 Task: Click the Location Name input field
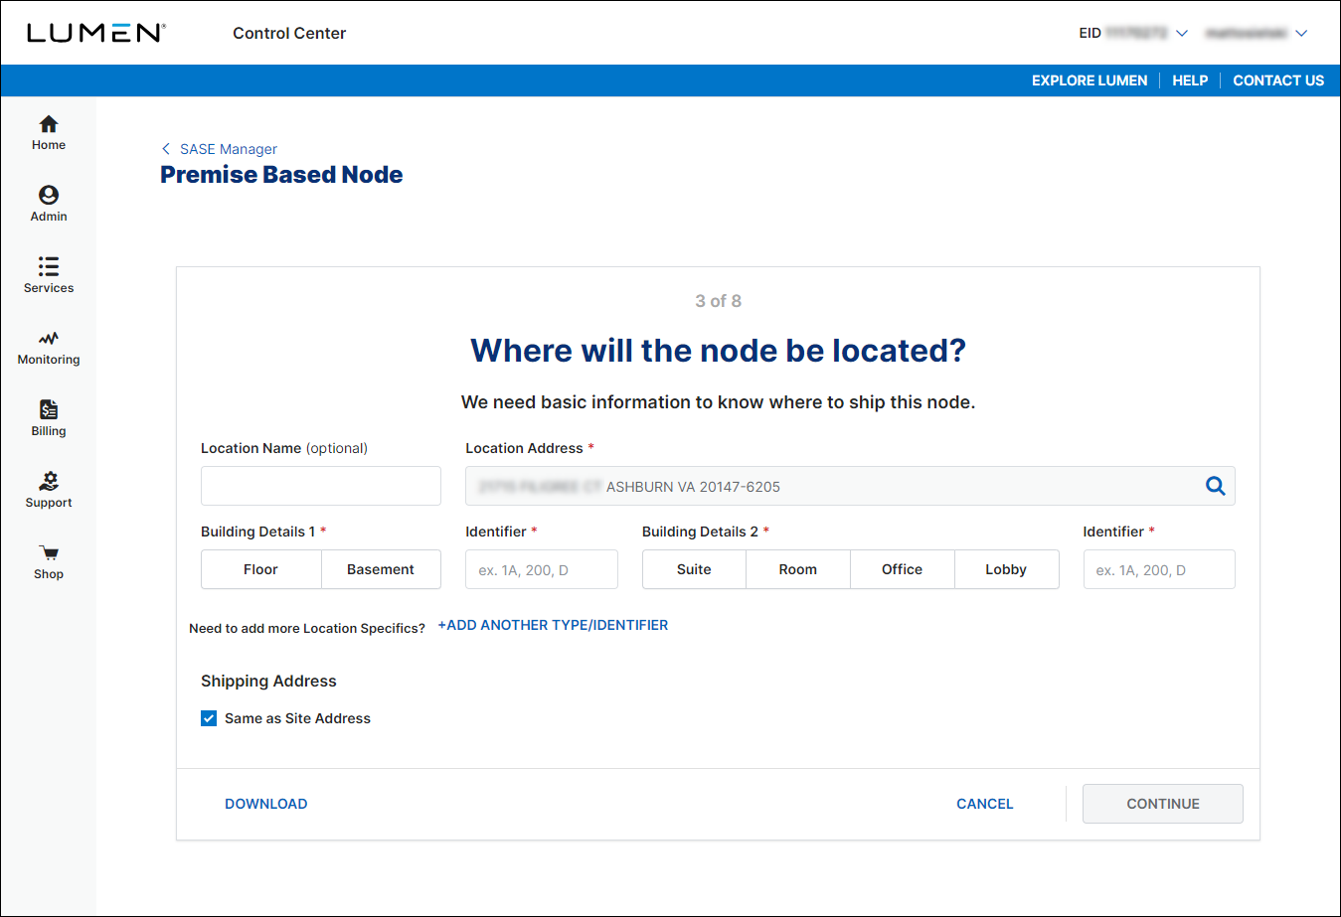coord(321,486)
